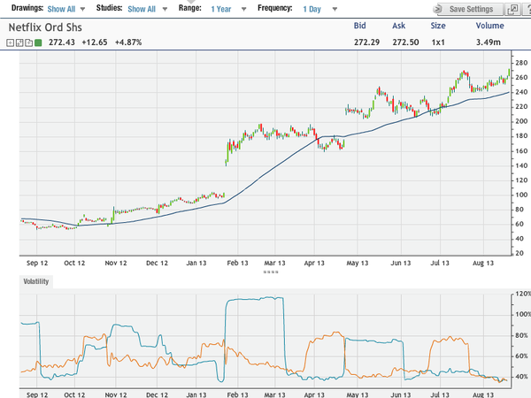Click the Drawings label
This screenshot has width=531, height=398.
pyautogui.click(x=27, y=8)
